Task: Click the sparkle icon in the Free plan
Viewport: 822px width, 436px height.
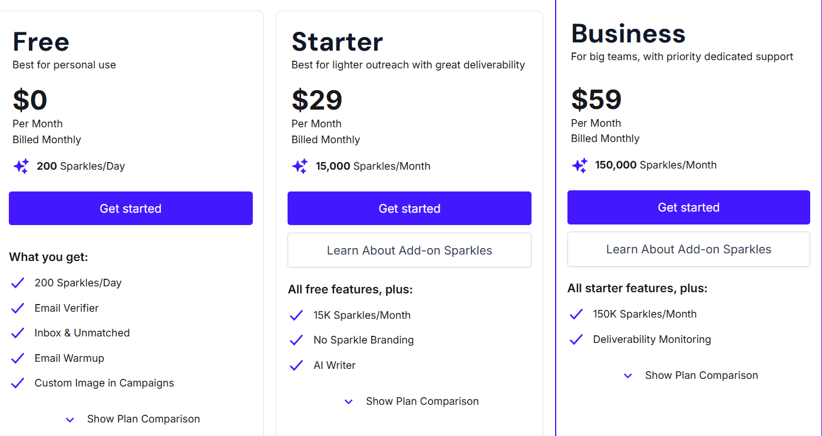Action: click(x=21, y=166)
